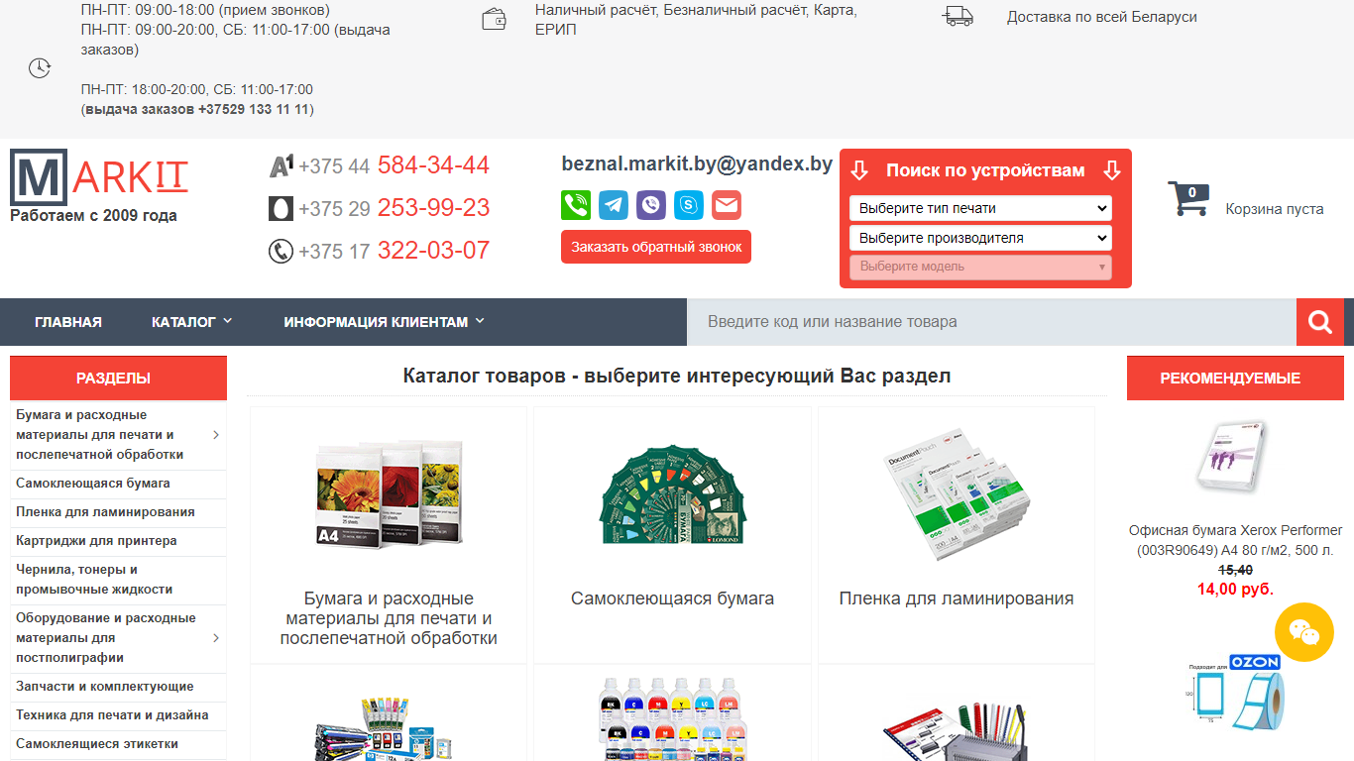Click the laminating film pouches thumbnail

click(x=957, y=493)
